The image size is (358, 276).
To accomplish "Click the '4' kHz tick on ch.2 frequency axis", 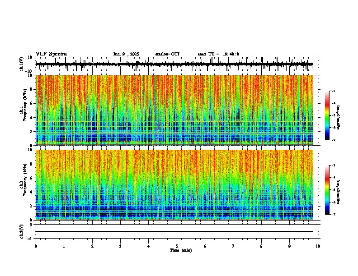I will pyautogui.click(x=32, y=192).
